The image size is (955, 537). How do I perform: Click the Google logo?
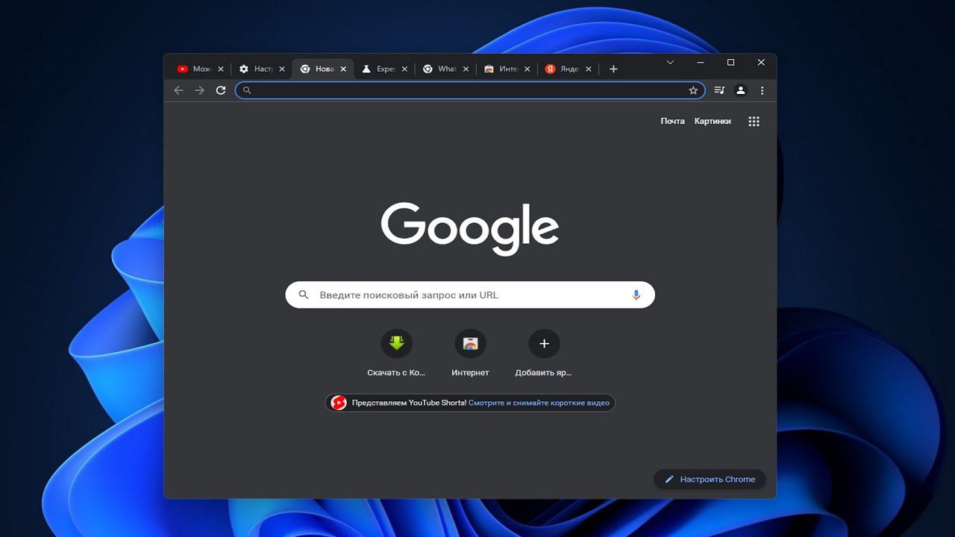click(470, 229)
